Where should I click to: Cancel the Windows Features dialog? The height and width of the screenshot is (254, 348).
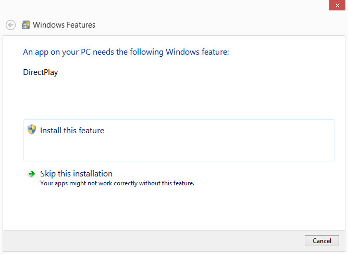click(x=322, y=240)
